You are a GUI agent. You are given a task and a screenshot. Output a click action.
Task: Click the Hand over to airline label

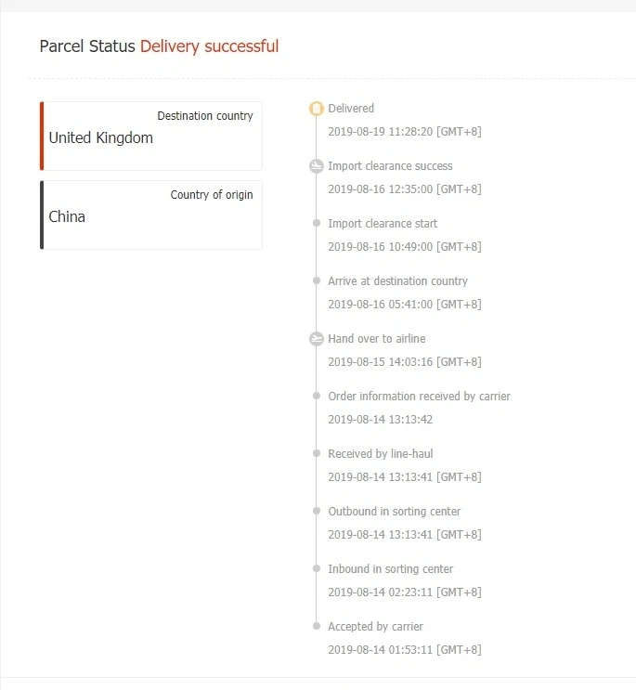click(x=376, y=339)
